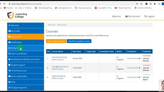
Task: Click the Courses page heading
Action: point(52,31)
